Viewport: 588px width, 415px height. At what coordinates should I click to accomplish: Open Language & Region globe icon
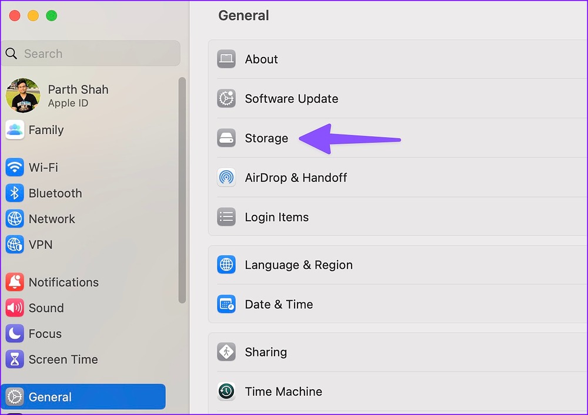click(x=226, y=265)
